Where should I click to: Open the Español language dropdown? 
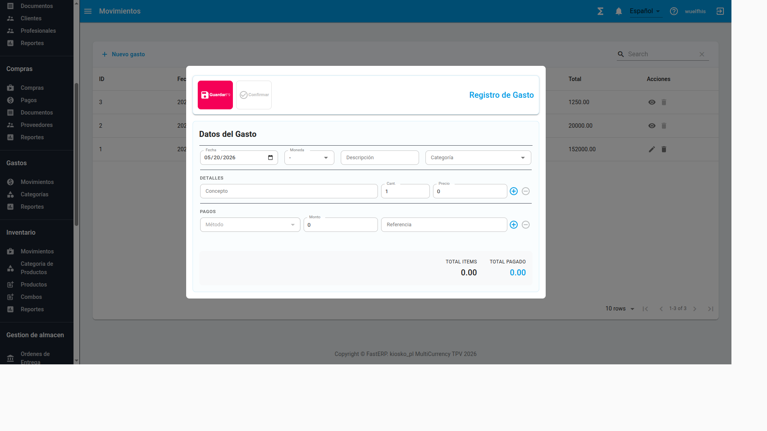(646, 11)
